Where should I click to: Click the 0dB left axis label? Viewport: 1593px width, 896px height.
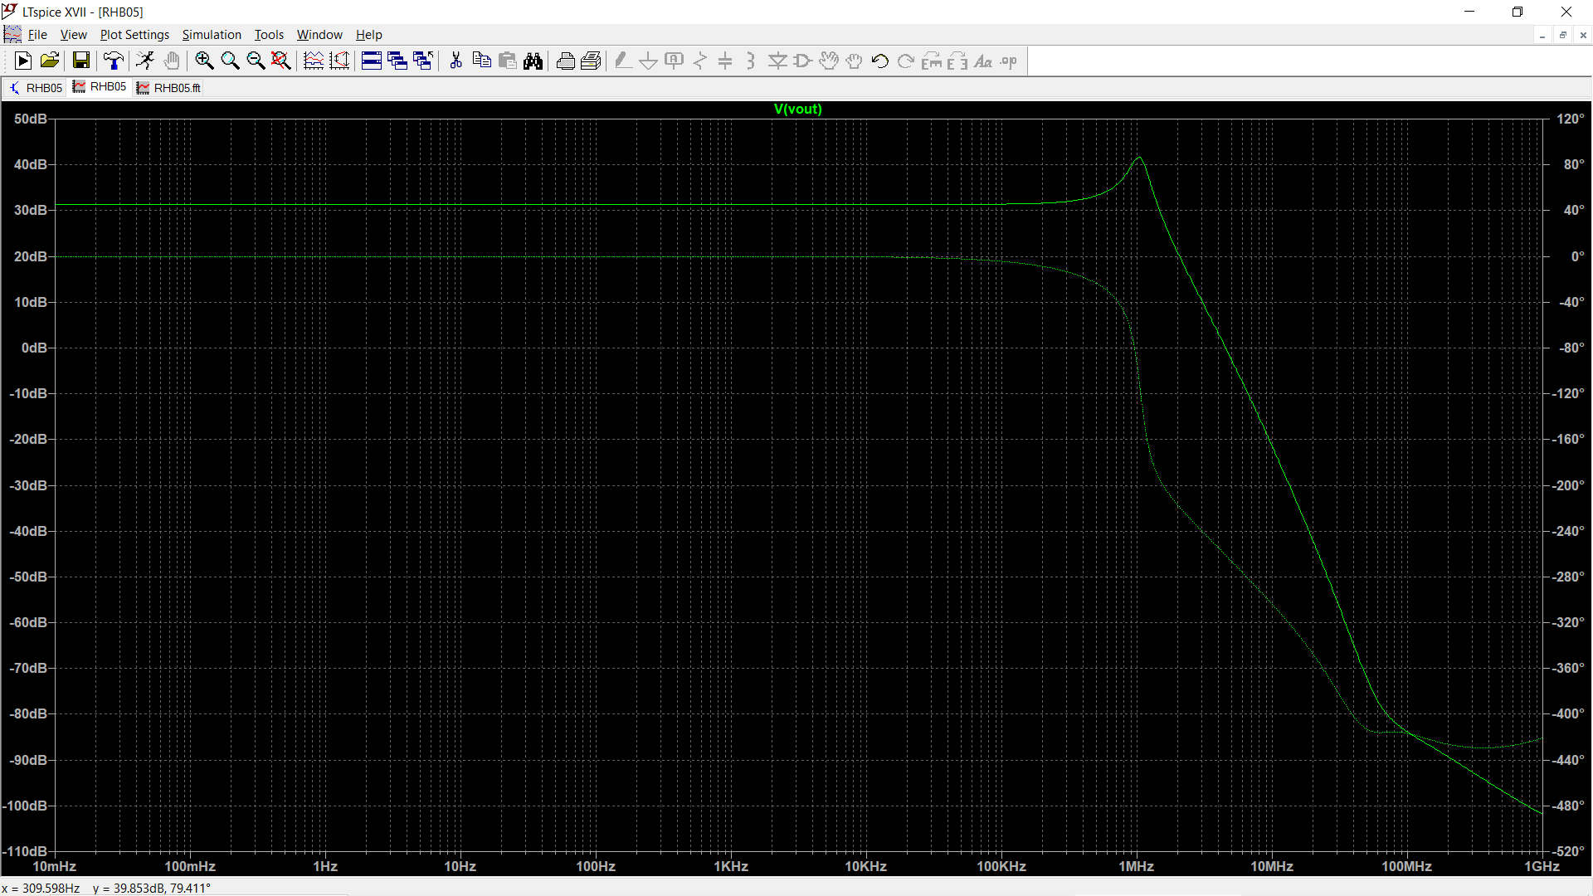pos(34,348)
